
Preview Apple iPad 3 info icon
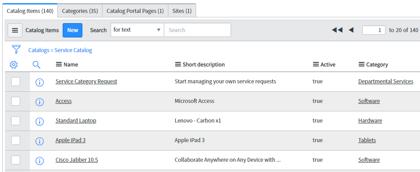[x=40, y=141]
